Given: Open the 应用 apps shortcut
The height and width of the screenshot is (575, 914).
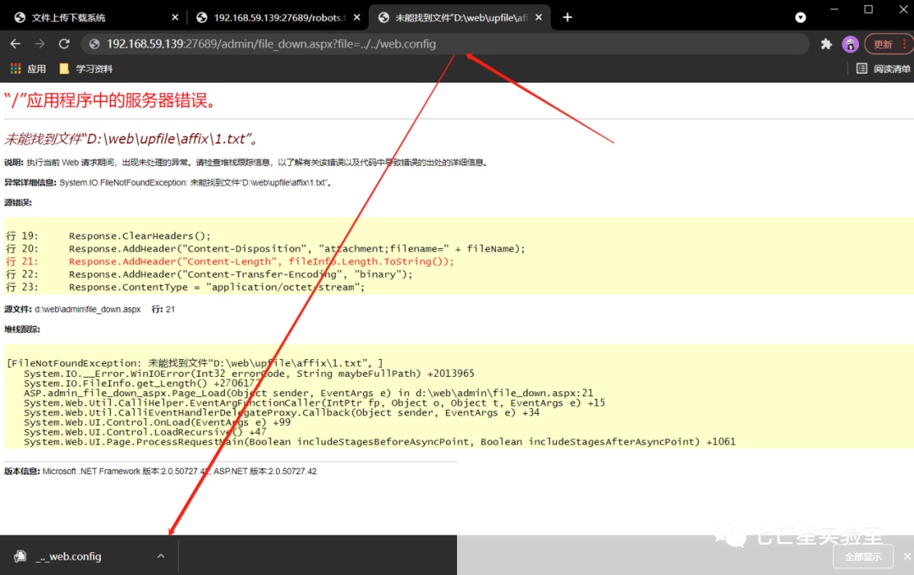Looking at the screenshot, I should [28, 69].
